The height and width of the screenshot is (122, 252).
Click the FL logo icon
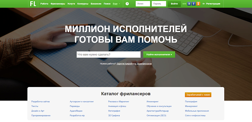click(x=33, y=4)
